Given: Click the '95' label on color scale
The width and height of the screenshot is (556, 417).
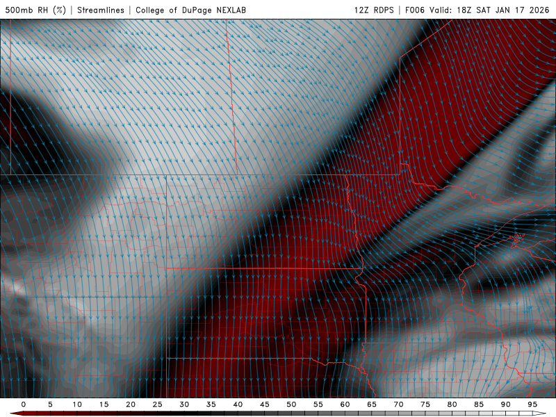Looking at the screenshot, I should click(532, 404).
